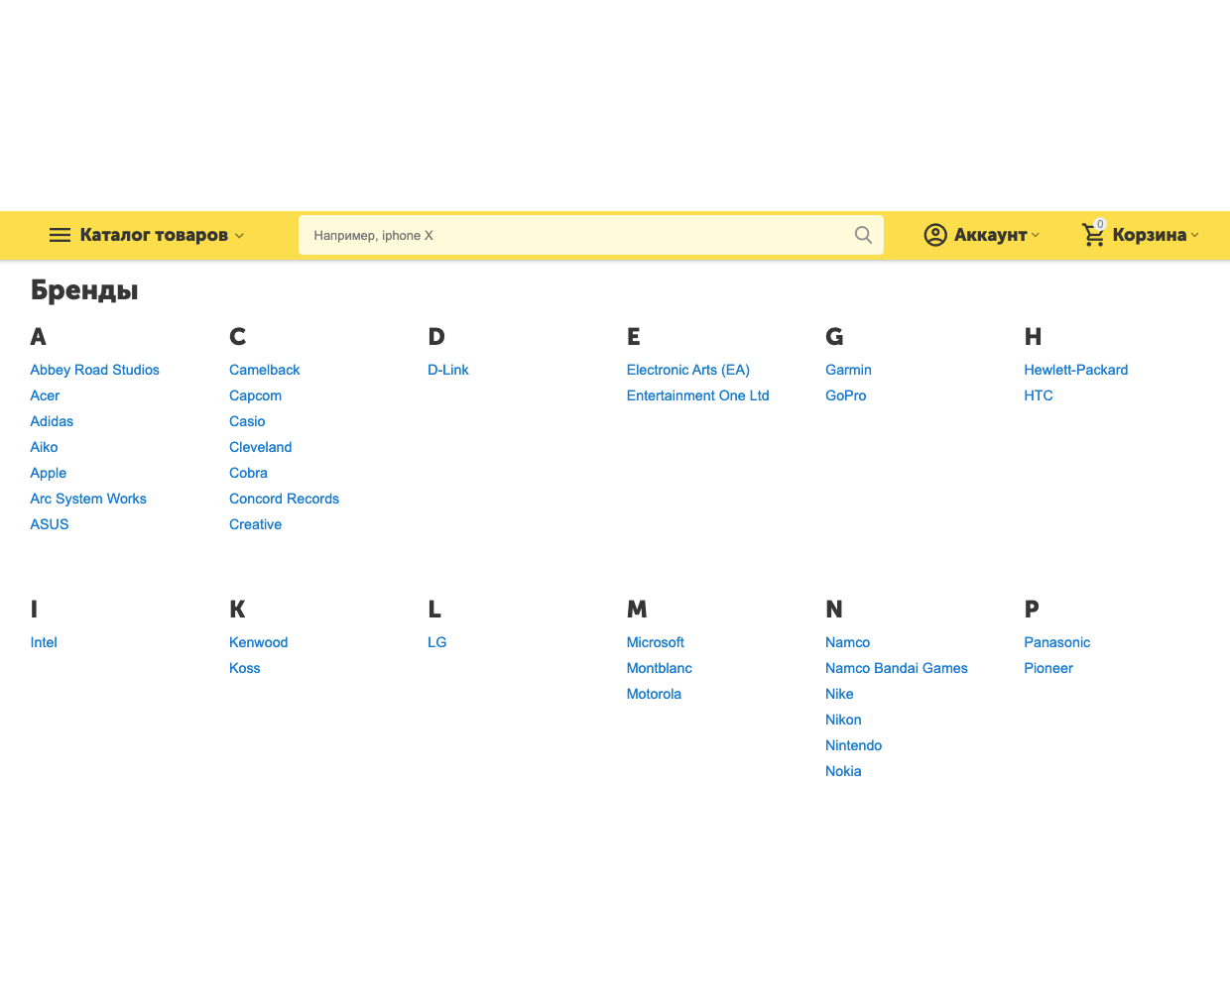The width and height of the screenshot is (1230, 1006).
Task: Click the hamburger menu icon
Action: [60, 235]
